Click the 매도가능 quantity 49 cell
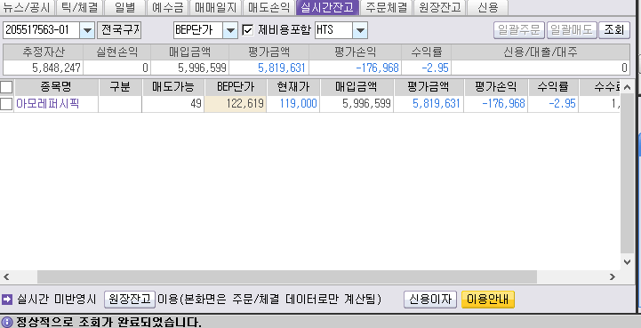Screen dimensions: 641x328 (x=173, y=104)
